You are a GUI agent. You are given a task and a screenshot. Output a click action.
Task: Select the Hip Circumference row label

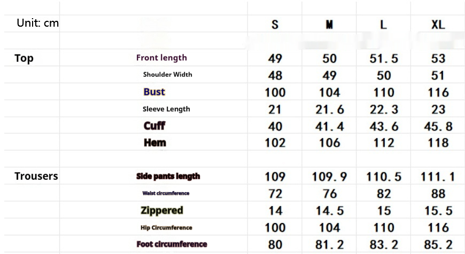[166, 227]
